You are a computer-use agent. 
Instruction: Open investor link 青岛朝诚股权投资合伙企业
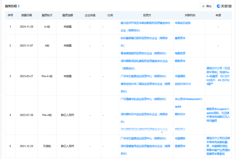pos(143,53)
